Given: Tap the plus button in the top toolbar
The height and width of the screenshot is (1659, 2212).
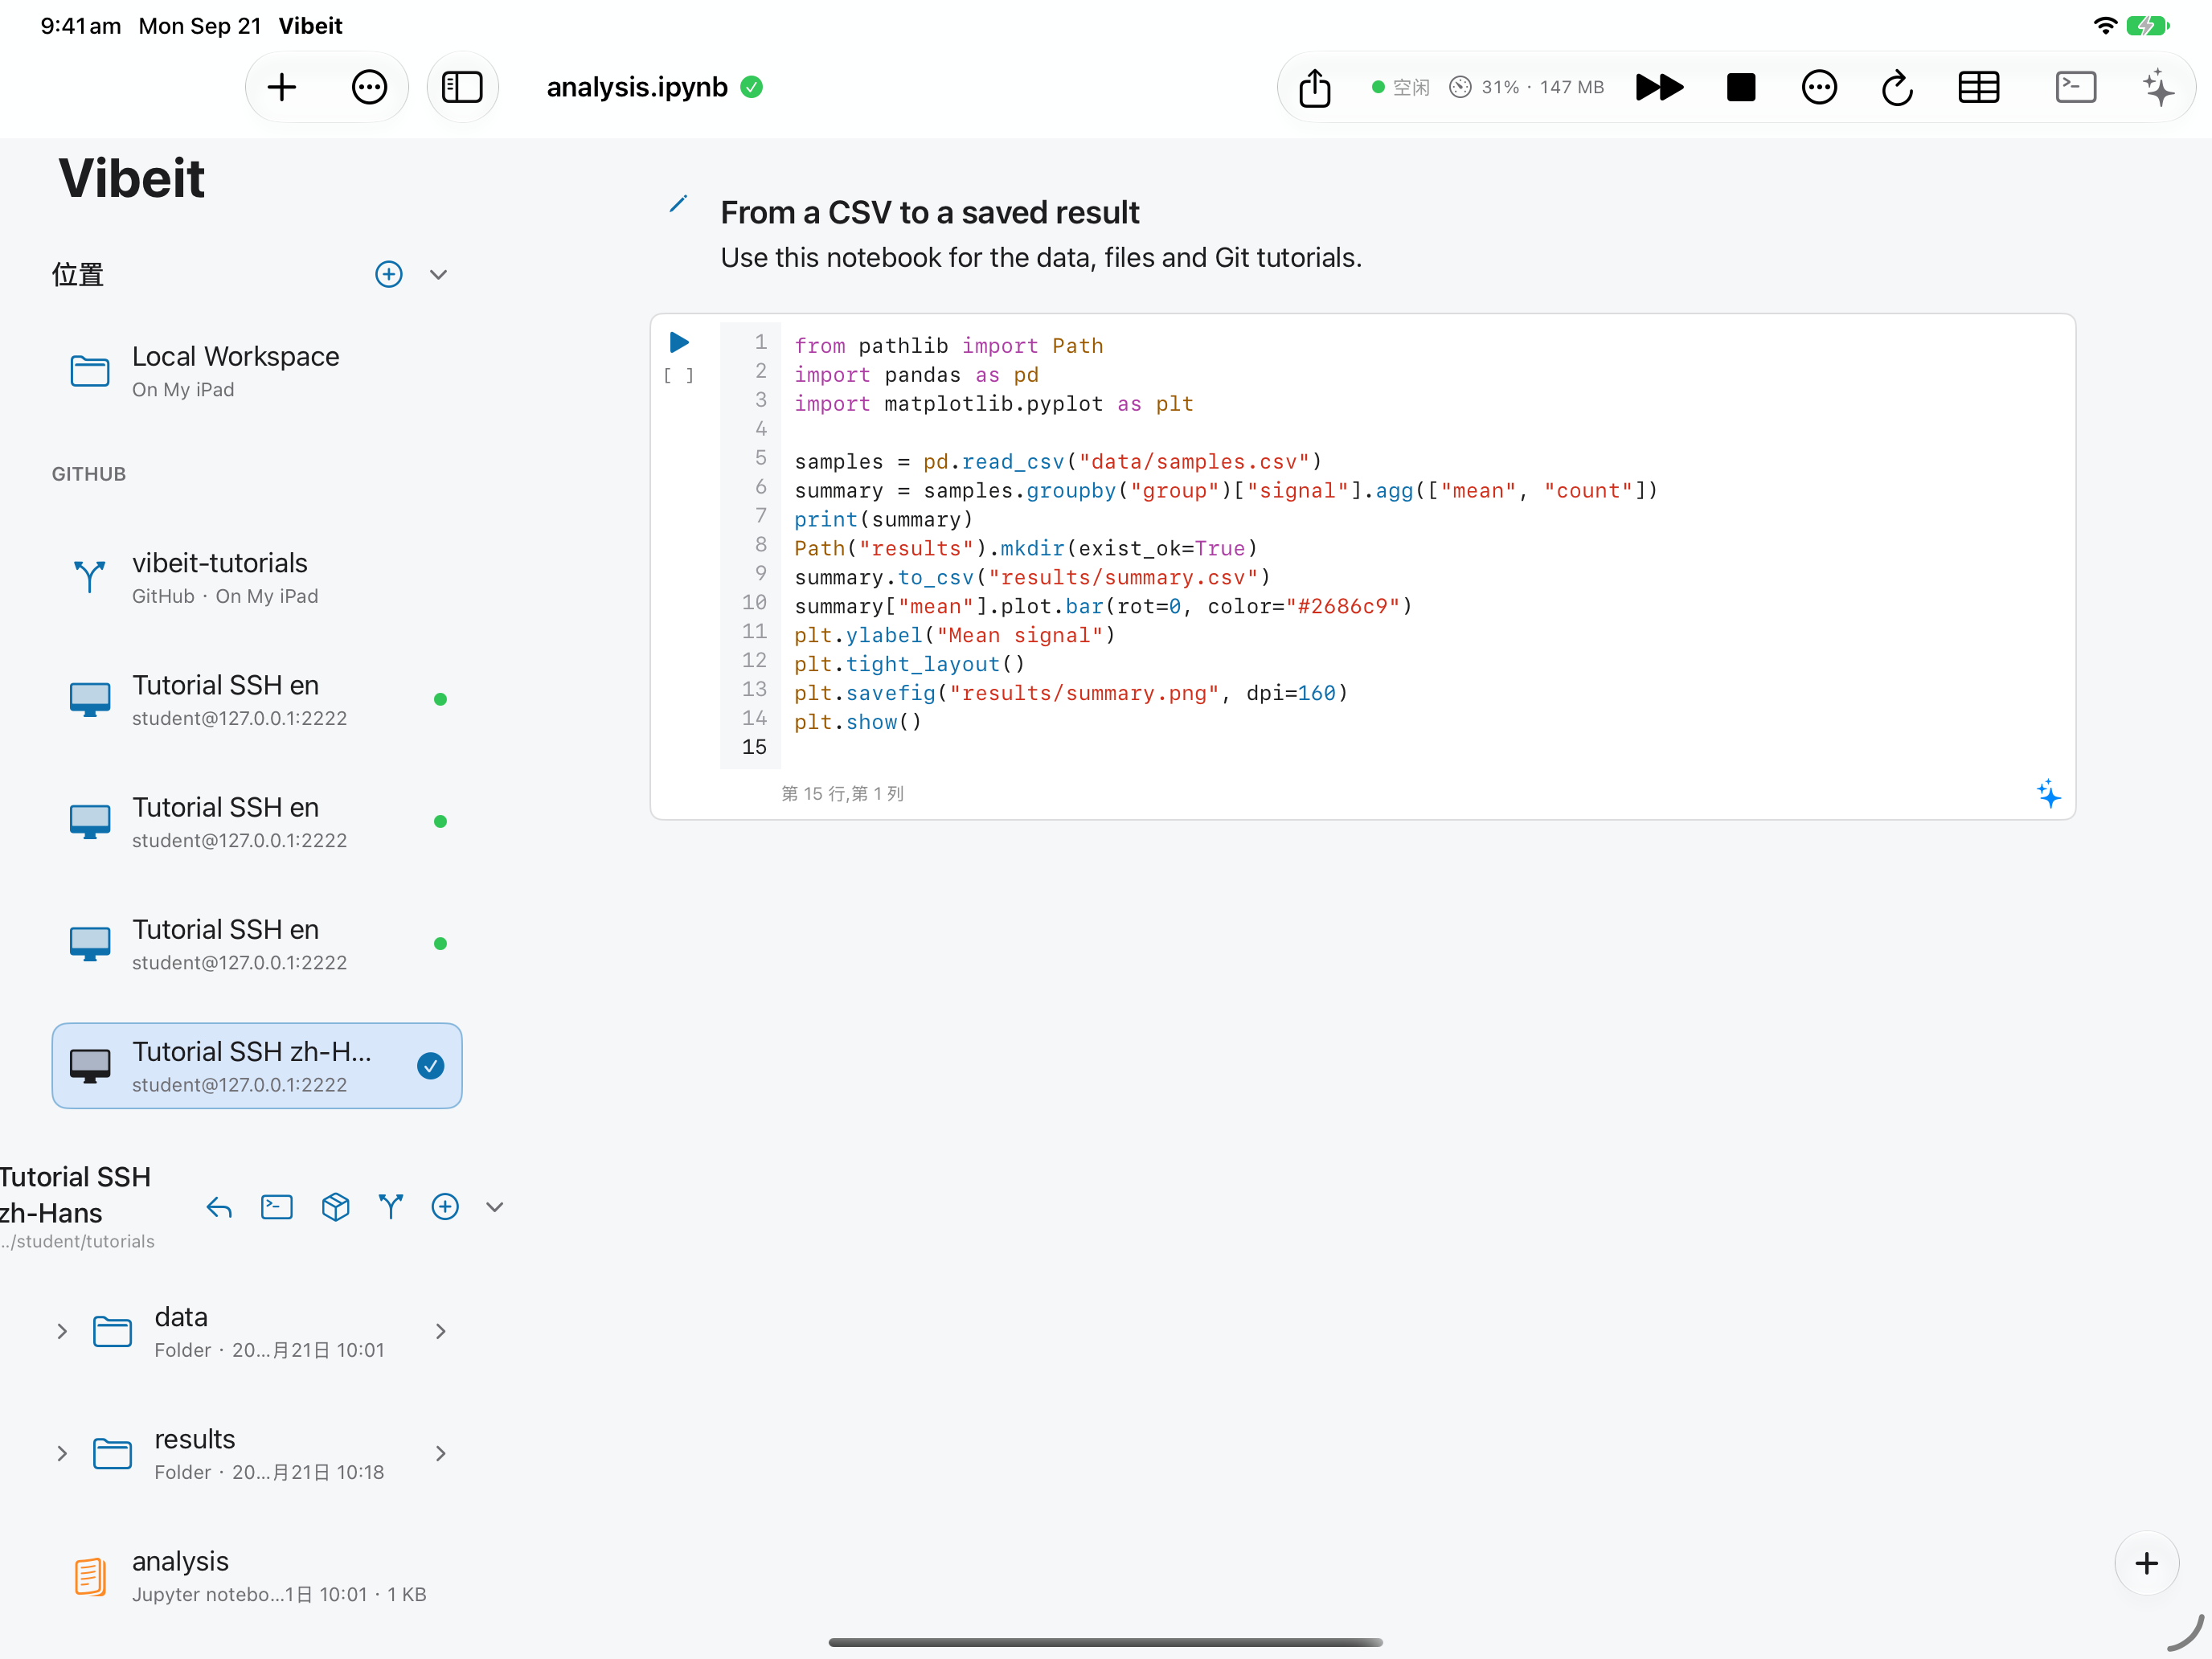Looking at the screenshot, I should tap(282, 87).
